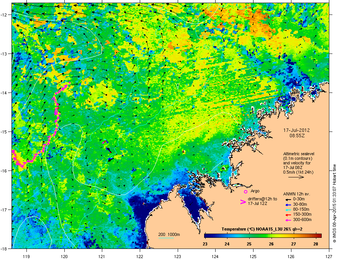
Task: Click the latitude axis label '-16'
Action: (x=4, y=171)
